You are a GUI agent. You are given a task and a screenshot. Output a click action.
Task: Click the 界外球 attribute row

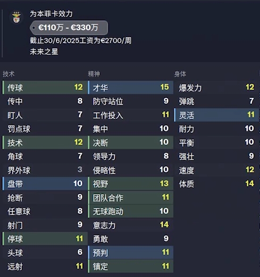pyautogui.click(x=45, y=170)
